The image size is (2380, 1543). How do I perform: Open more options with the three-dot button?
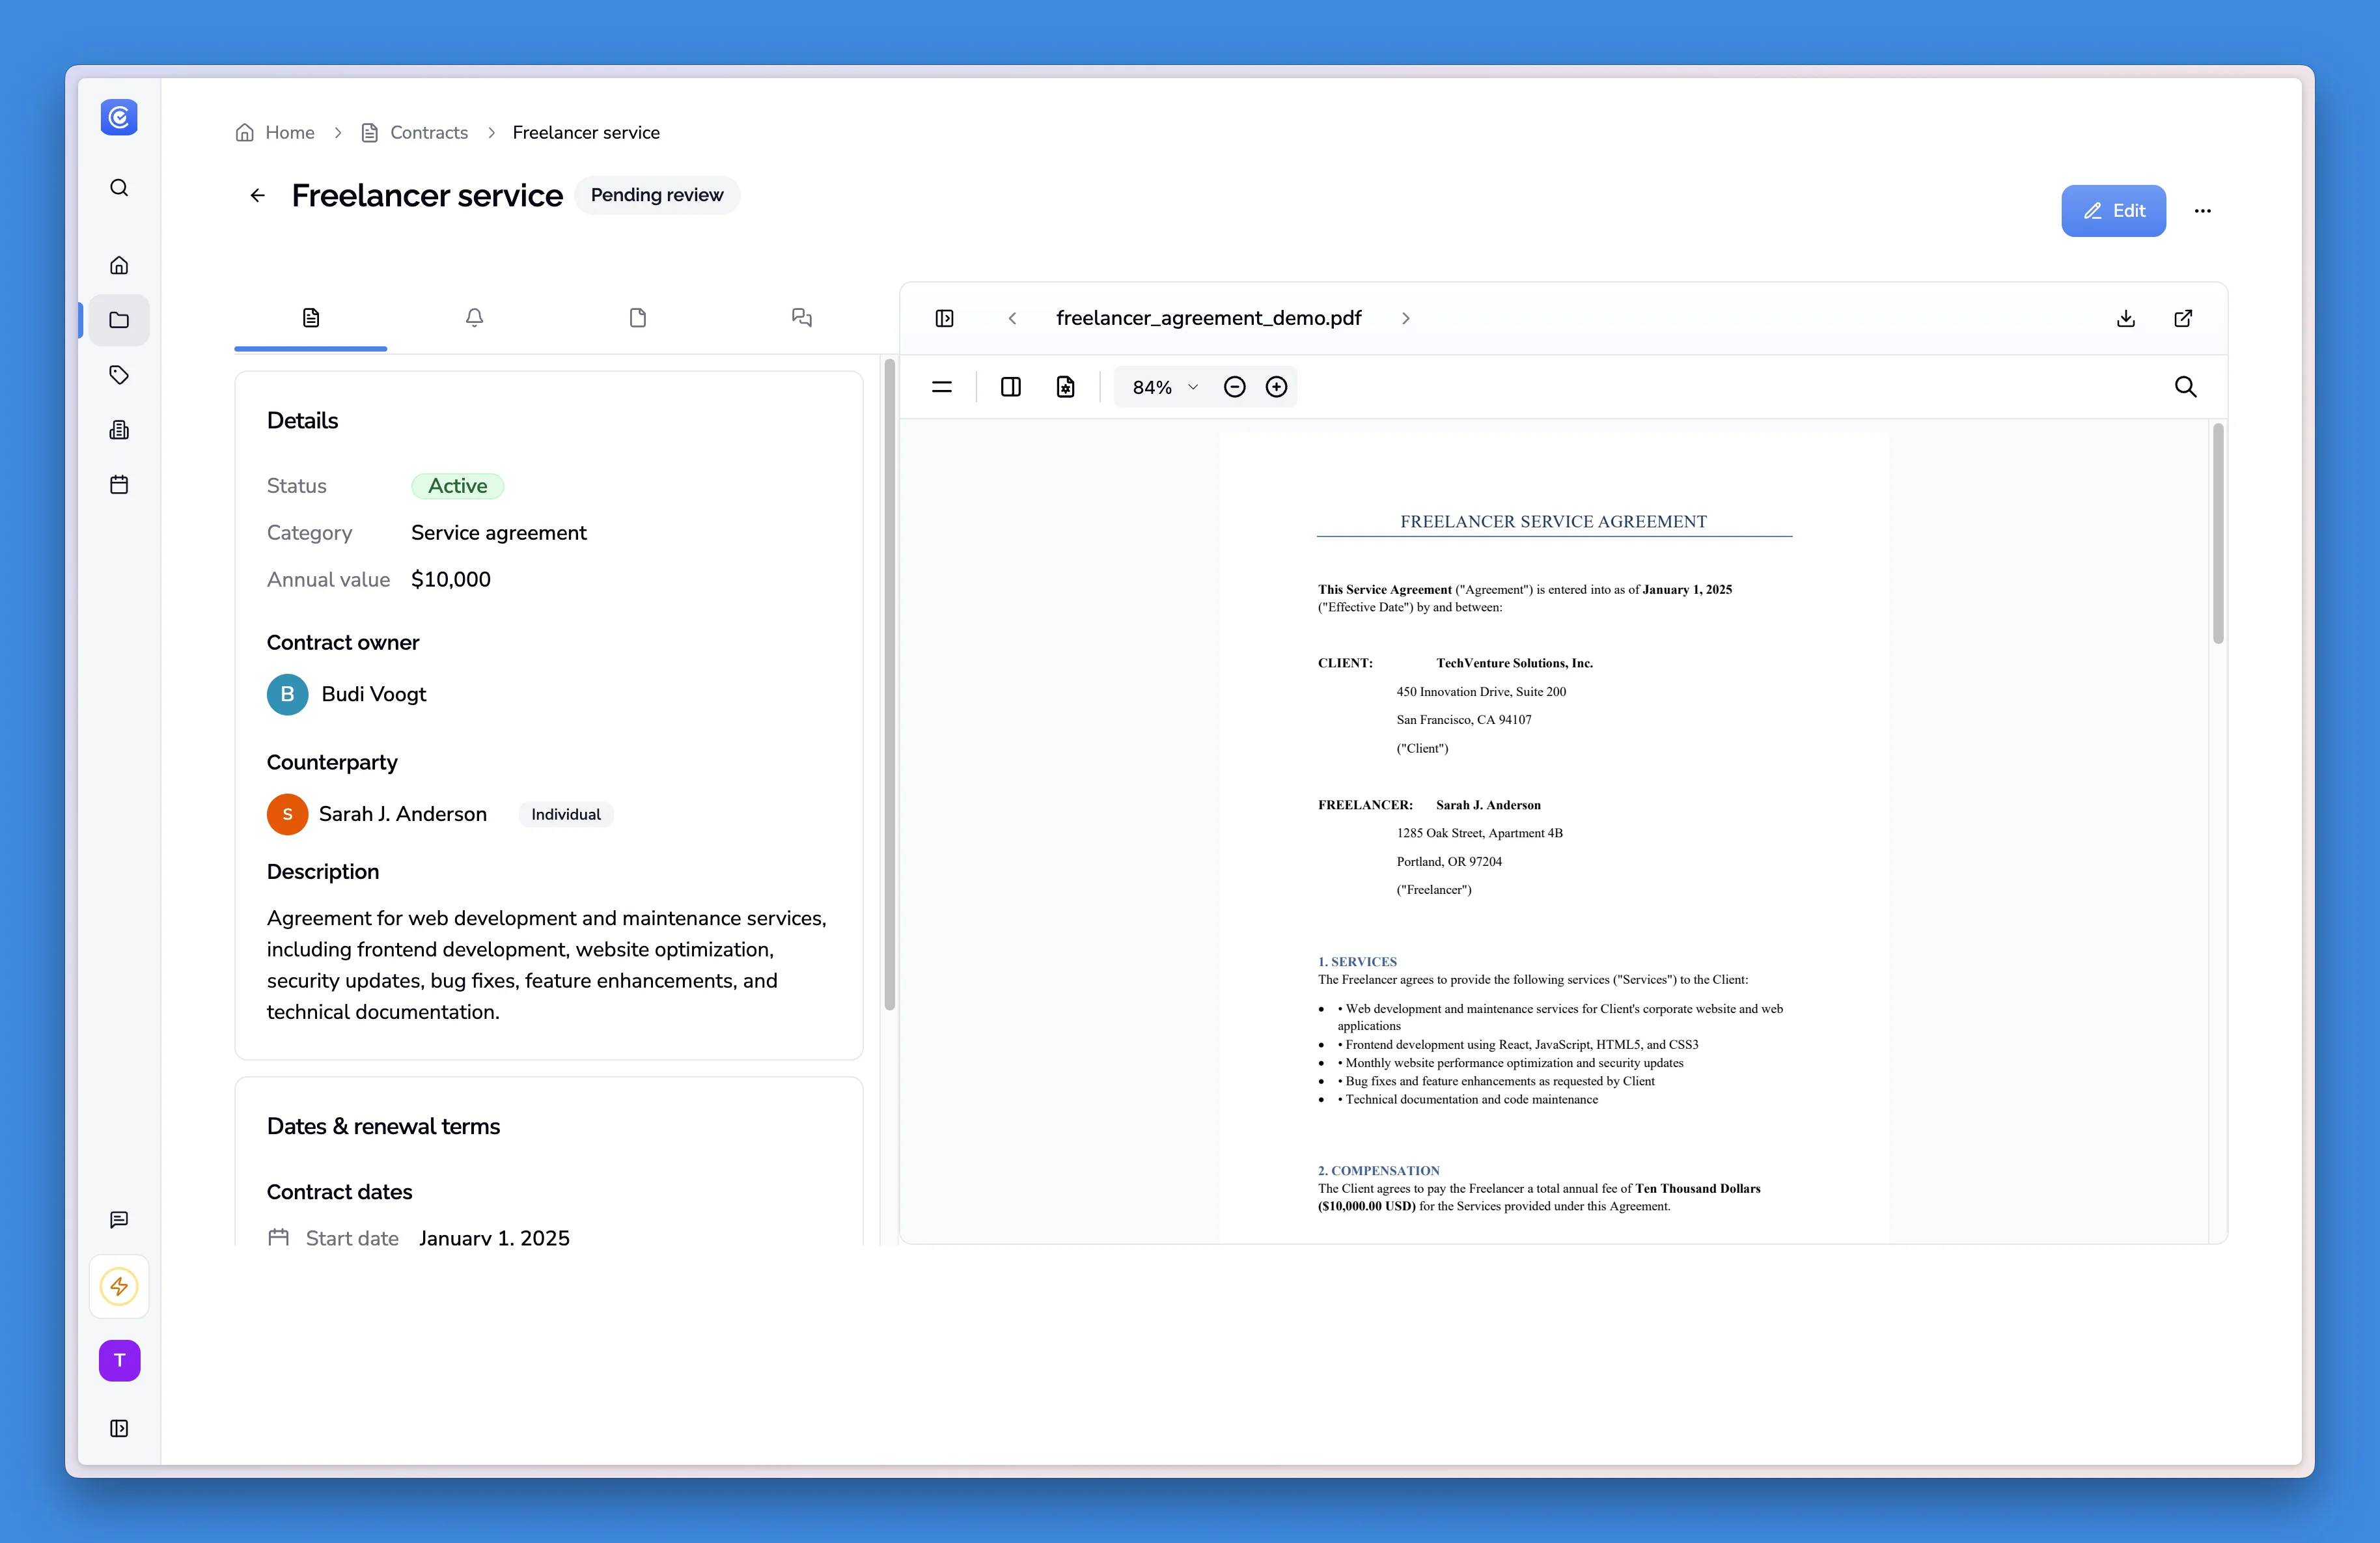[2203, 210]
